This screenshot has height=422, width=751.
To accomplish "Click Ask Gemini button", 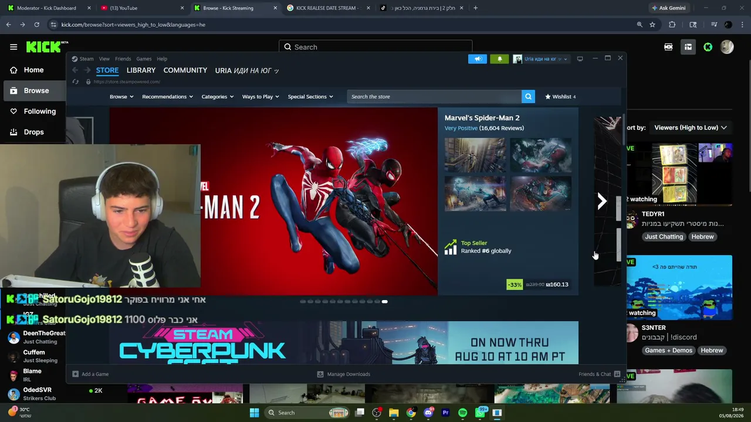I will (x=668, y=8).
